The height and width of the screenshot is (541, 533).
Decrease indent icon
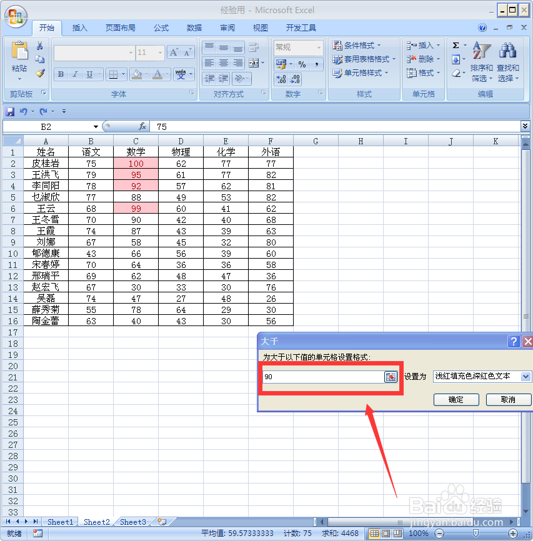[x=209, y=79]
